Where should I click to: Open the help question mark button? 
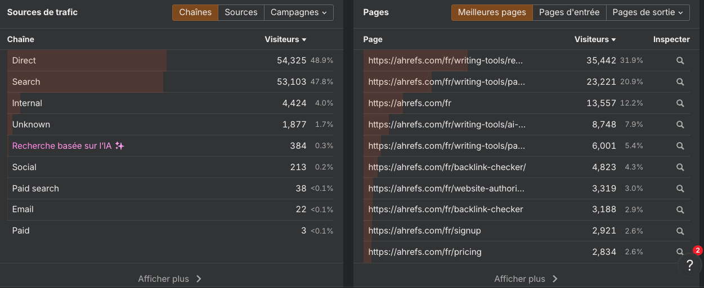pos(689,266)
